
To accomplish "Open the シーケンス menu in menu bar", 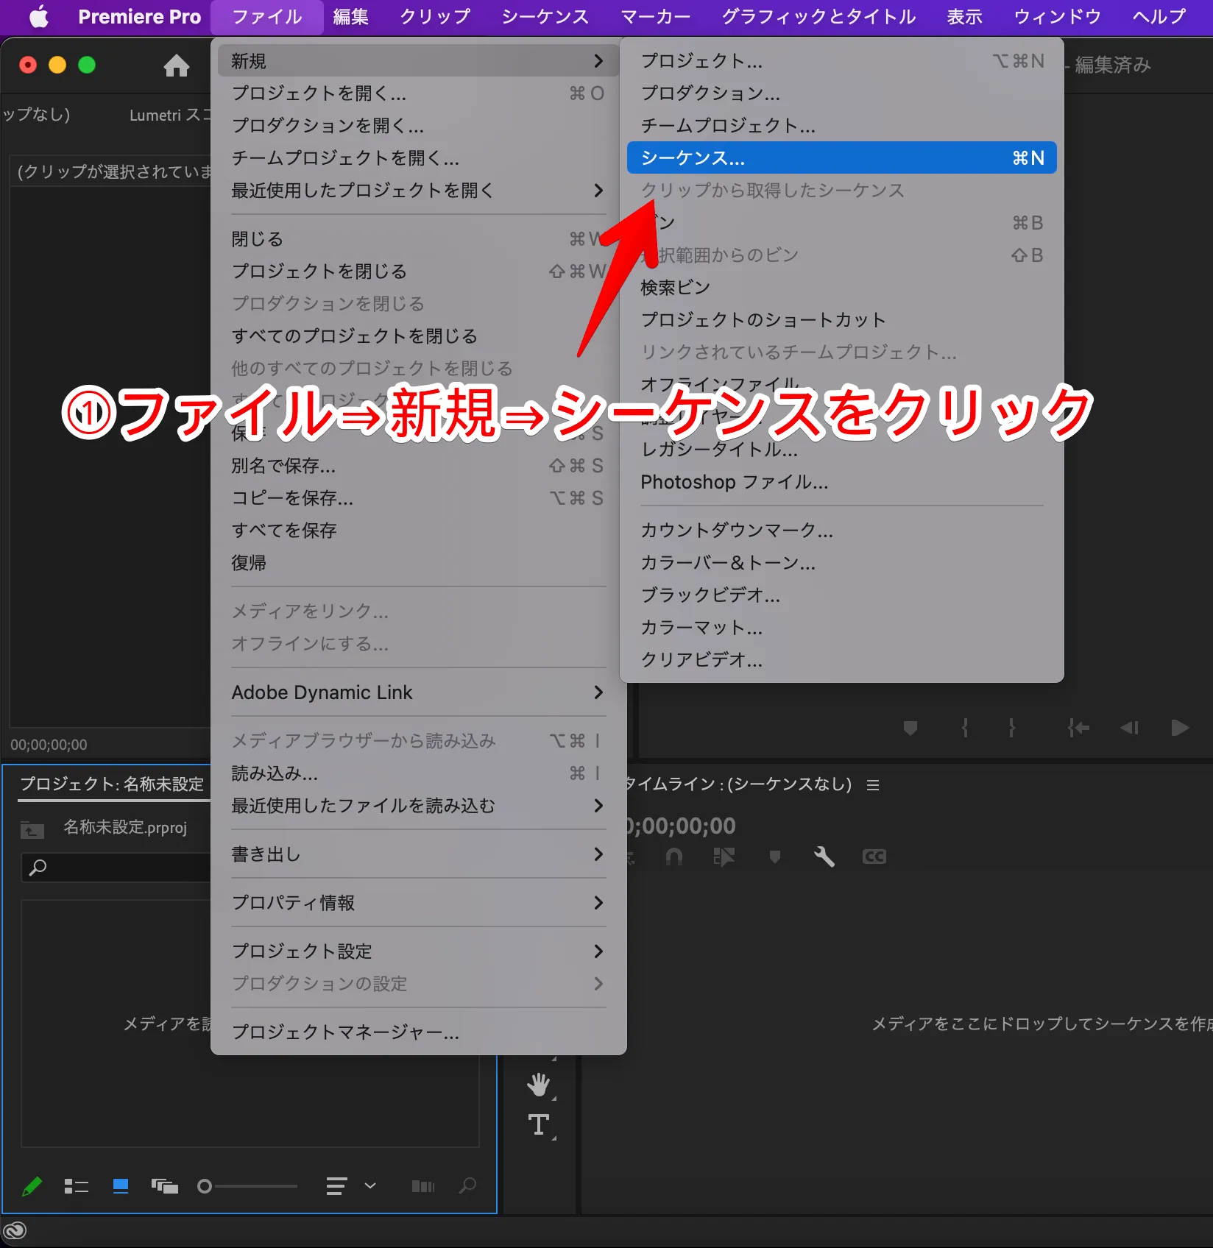I will [x=545, y=17].
